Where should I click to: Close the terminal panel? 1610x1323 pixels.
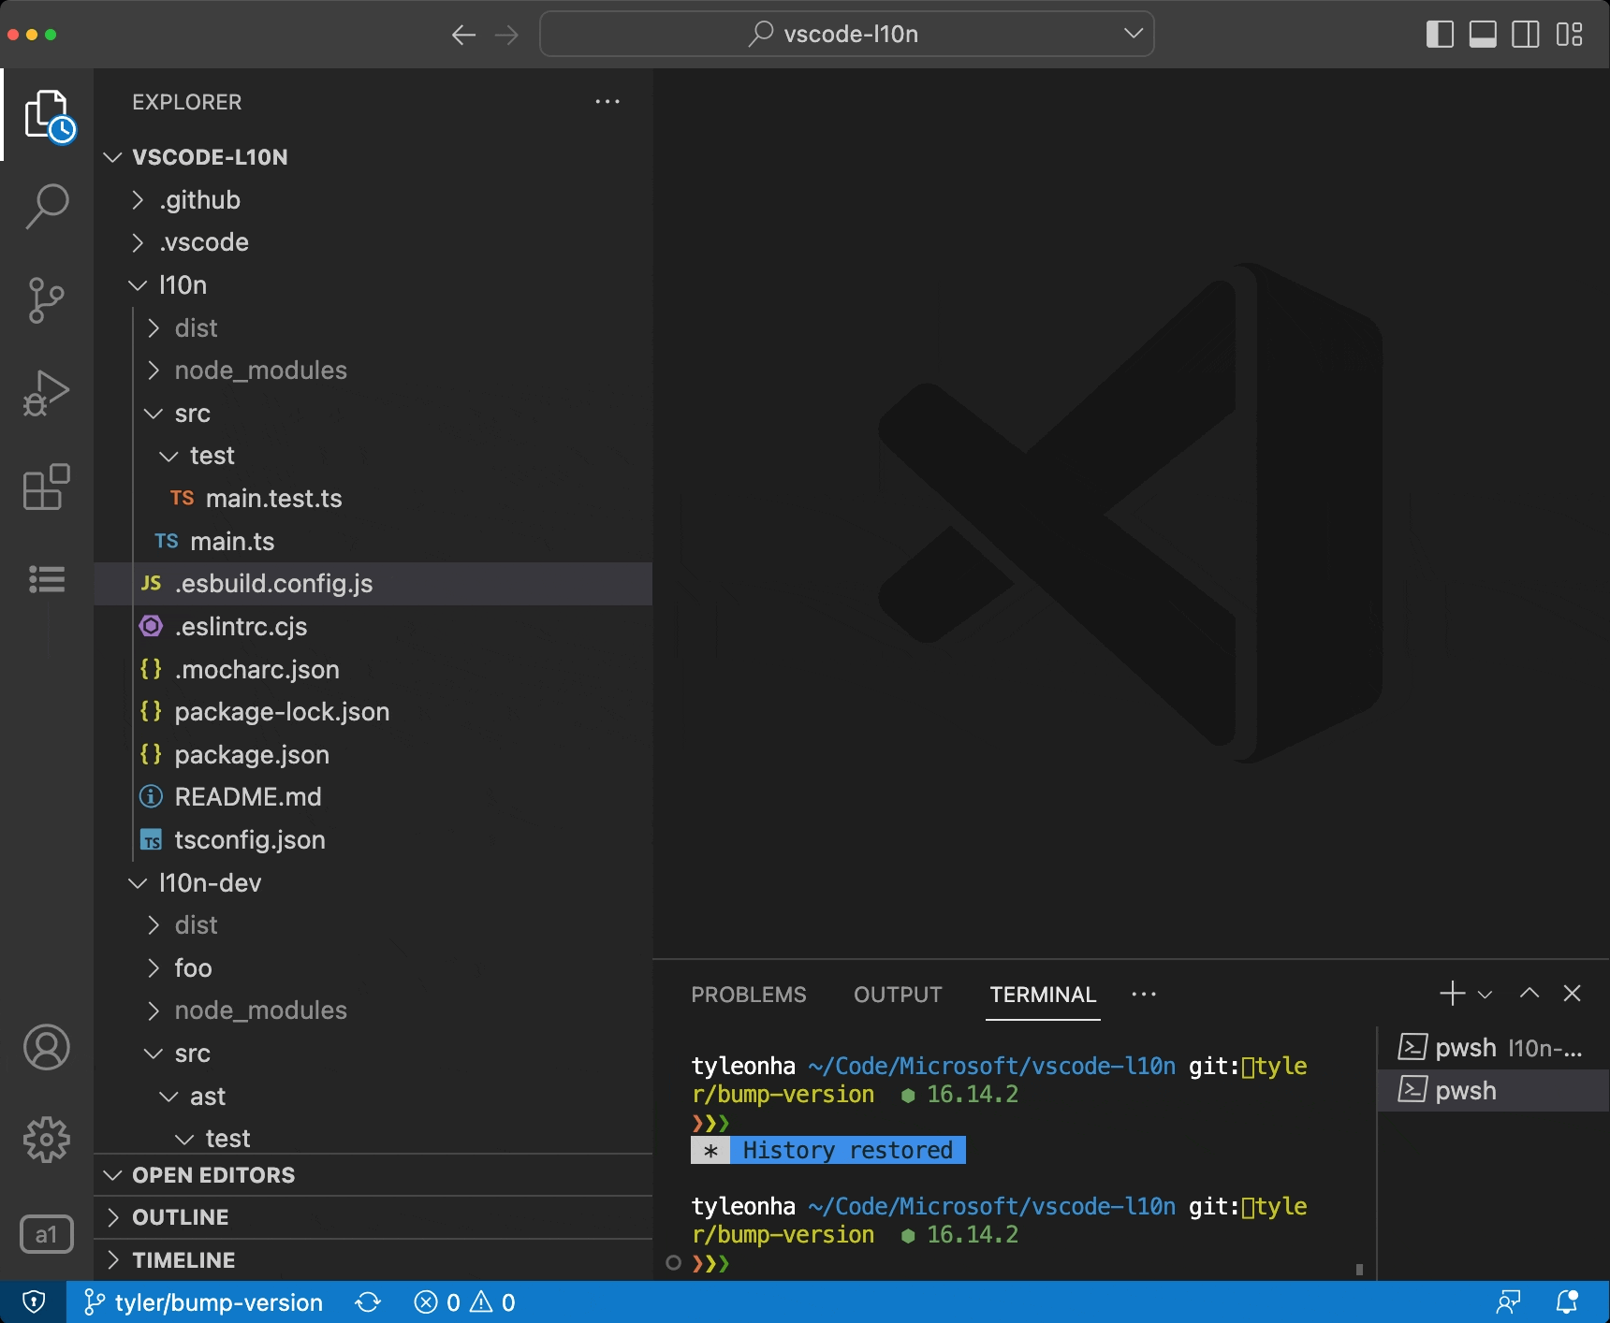(x=1573, y=994)
